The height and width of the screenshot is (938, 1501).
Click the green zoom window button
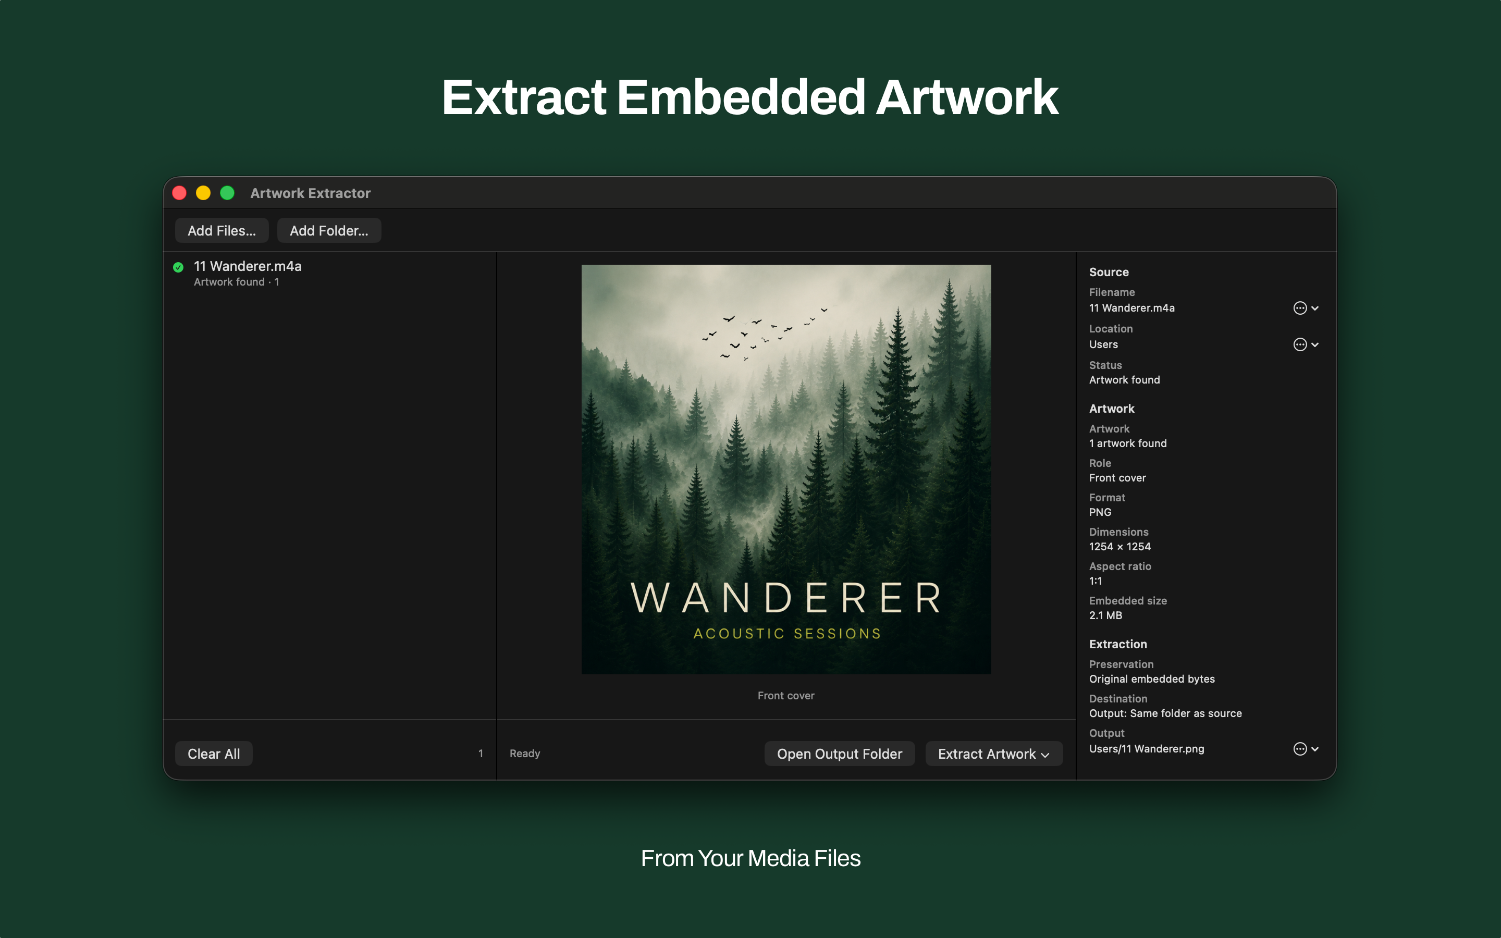tap(227, 193)
